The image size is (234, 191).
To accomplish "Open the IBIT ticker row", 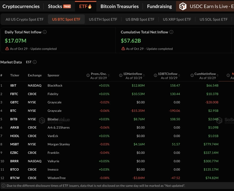I will coord(117,85).
